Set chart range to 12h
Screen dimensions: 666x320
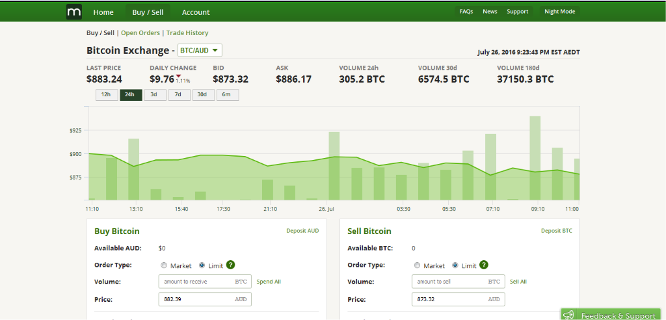pos(106,95)
